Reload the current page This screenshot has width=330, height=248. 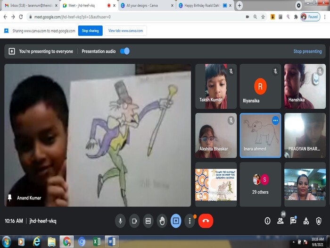point(21,17)
